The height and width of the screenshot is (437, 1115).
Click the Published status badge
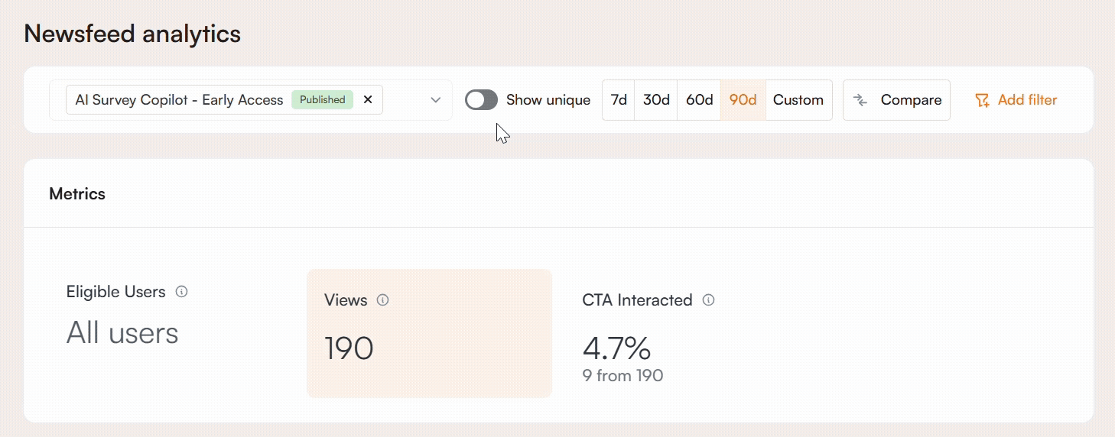click(322, 100)
